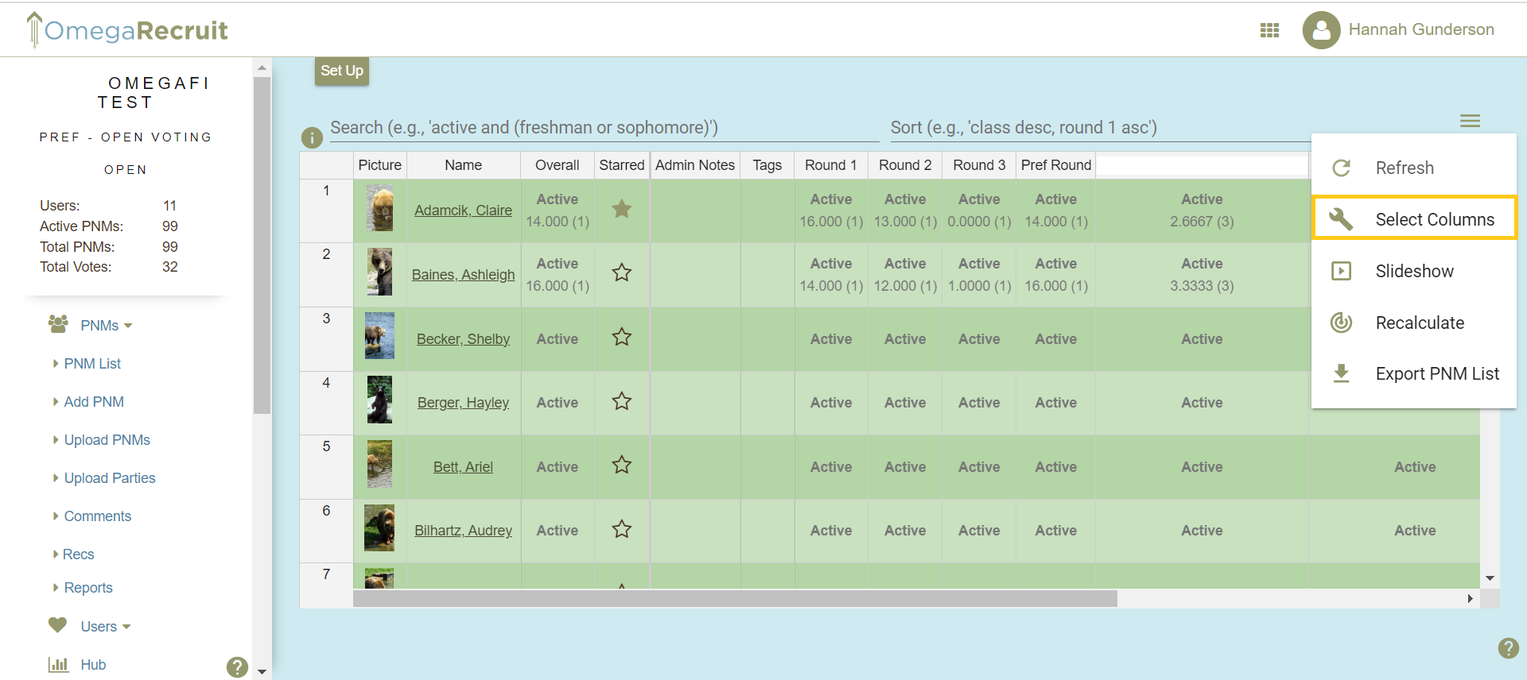Toggle star for Becker, Shelby
Viewport: 1527px width, 680px height.
click(x=622, y=338)
